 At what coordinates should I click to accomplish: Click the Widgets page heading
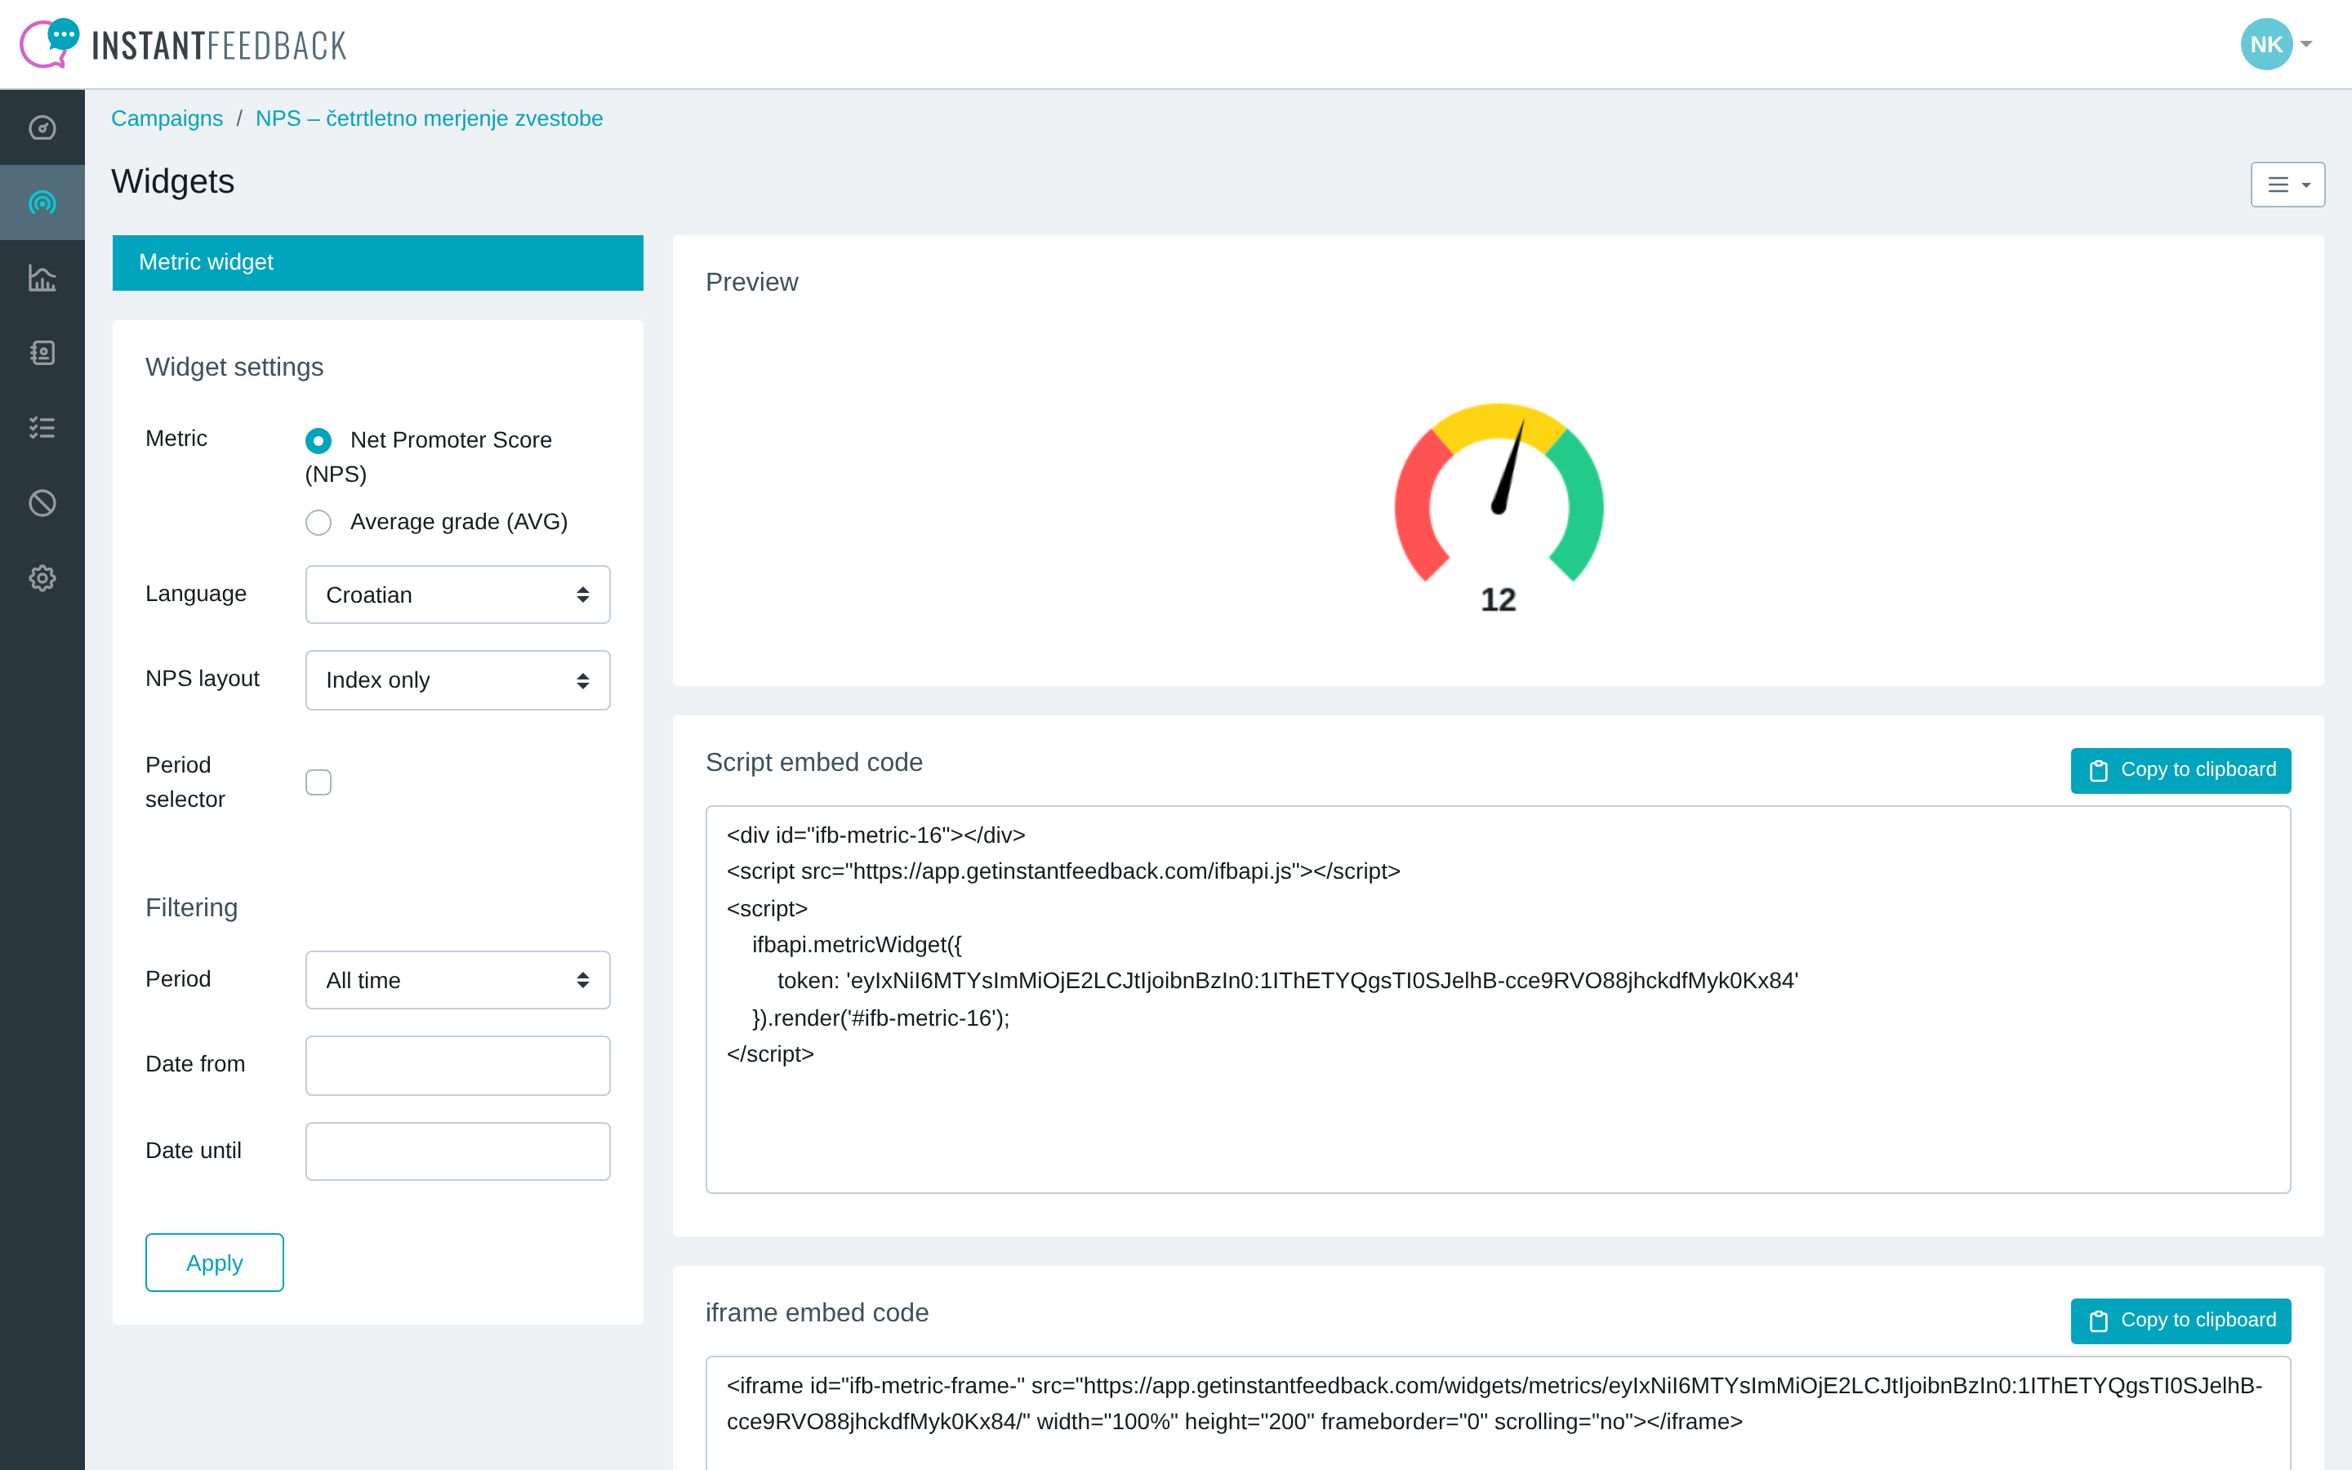[173, 182]
